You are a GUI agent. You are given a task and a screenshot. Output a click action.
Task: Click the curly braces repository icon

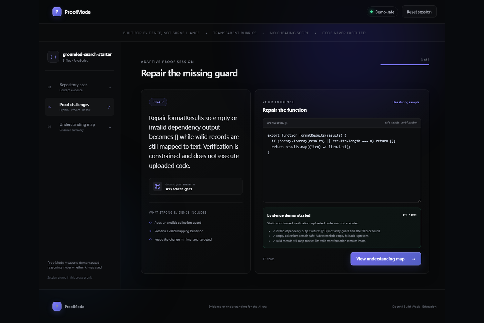click(53, 57)
